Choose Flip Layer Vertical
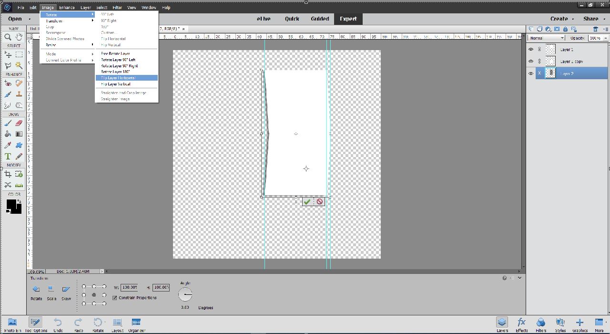The width and height of the screenshot is (610, 334). point(126,84)
